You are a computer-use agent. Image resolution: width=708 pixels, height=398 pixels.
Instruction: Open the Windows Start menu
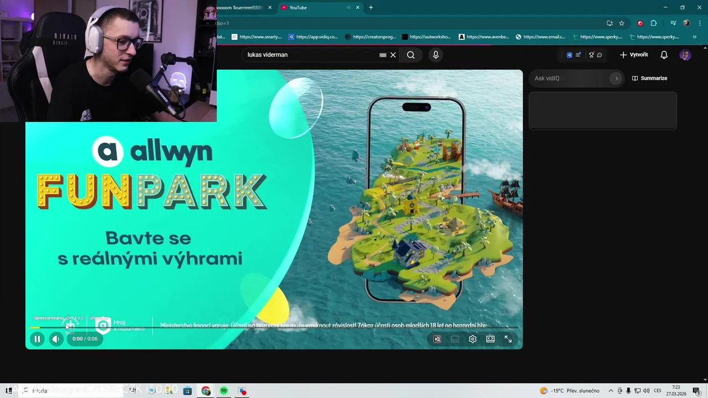click(x=8, y=391)
